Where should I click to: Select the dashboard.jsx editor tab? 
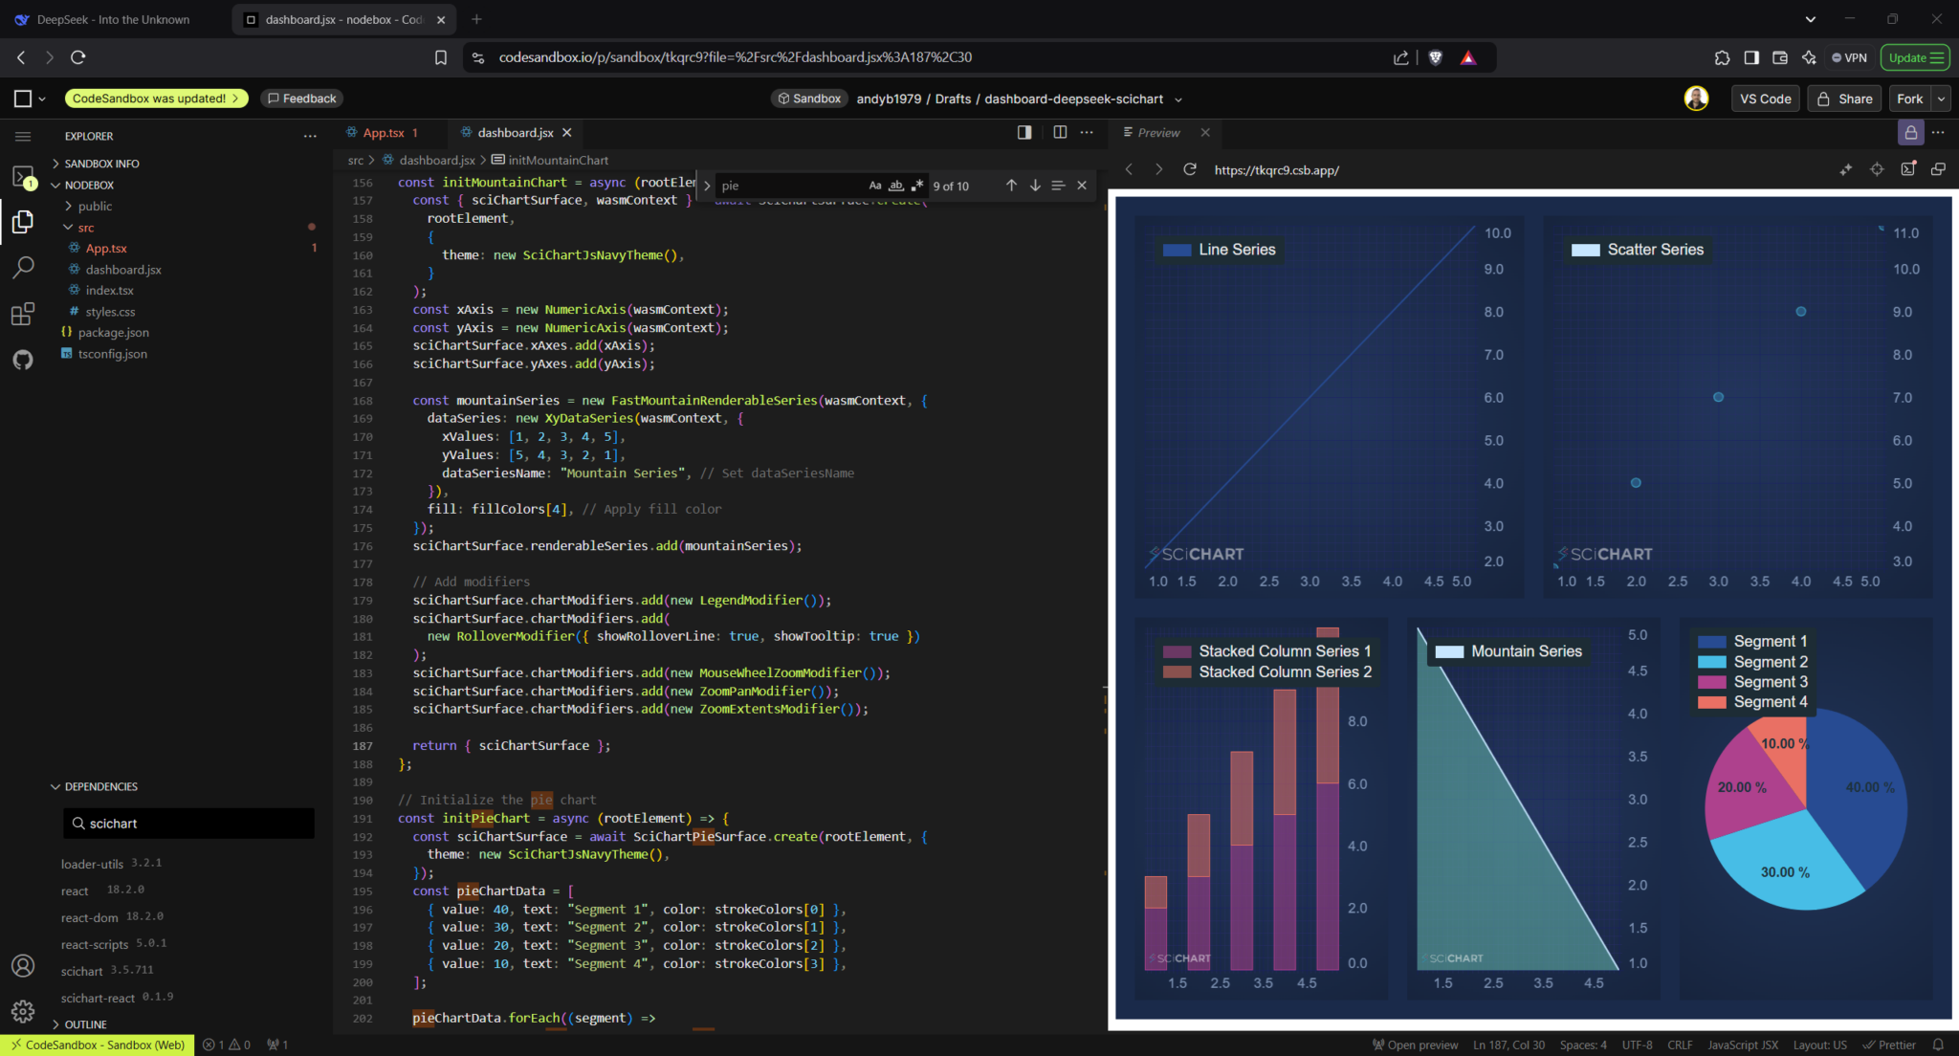click(515, 133)
